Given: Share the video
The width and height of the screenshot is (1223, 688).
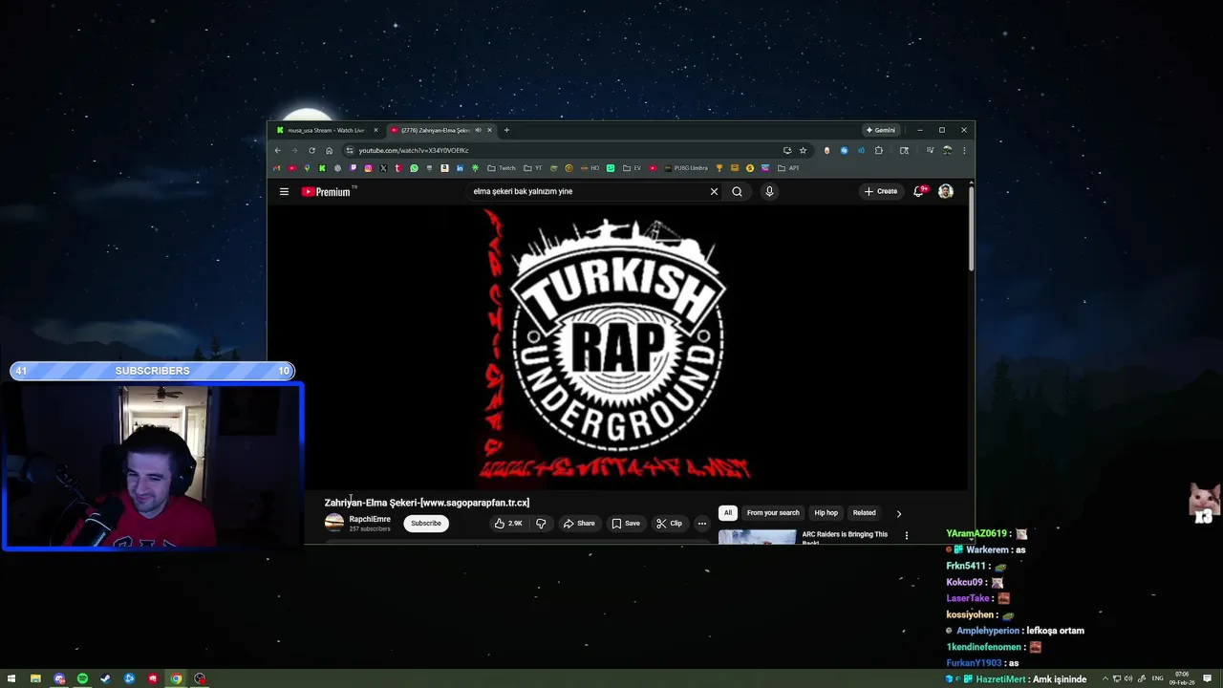Looking at the screenshot, I should (579, 524).
